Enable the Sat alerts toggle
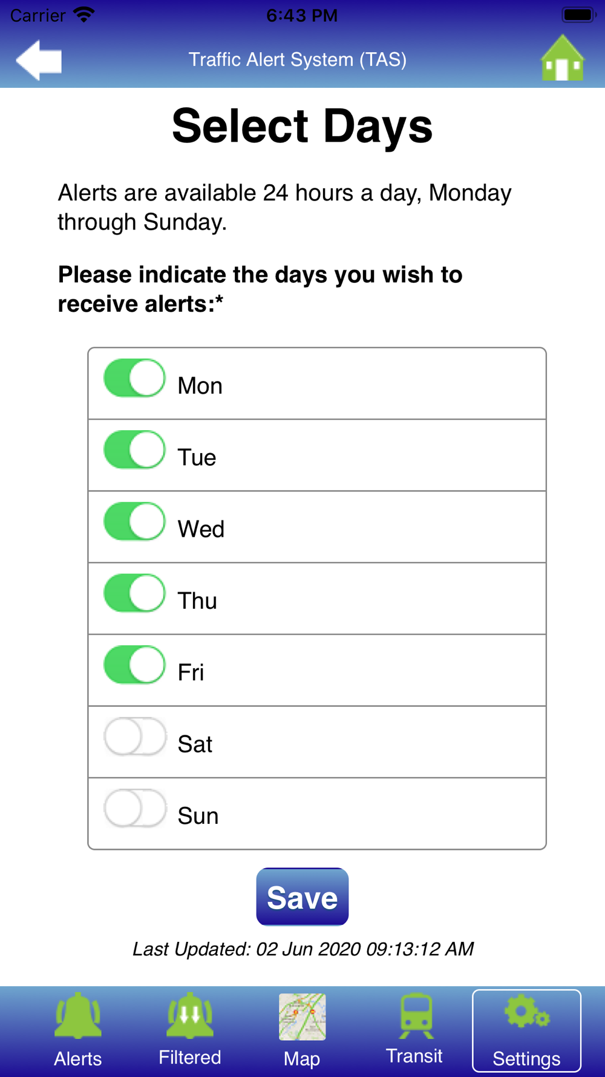This screenshot has height=1077, width=605. pos(134,737)
